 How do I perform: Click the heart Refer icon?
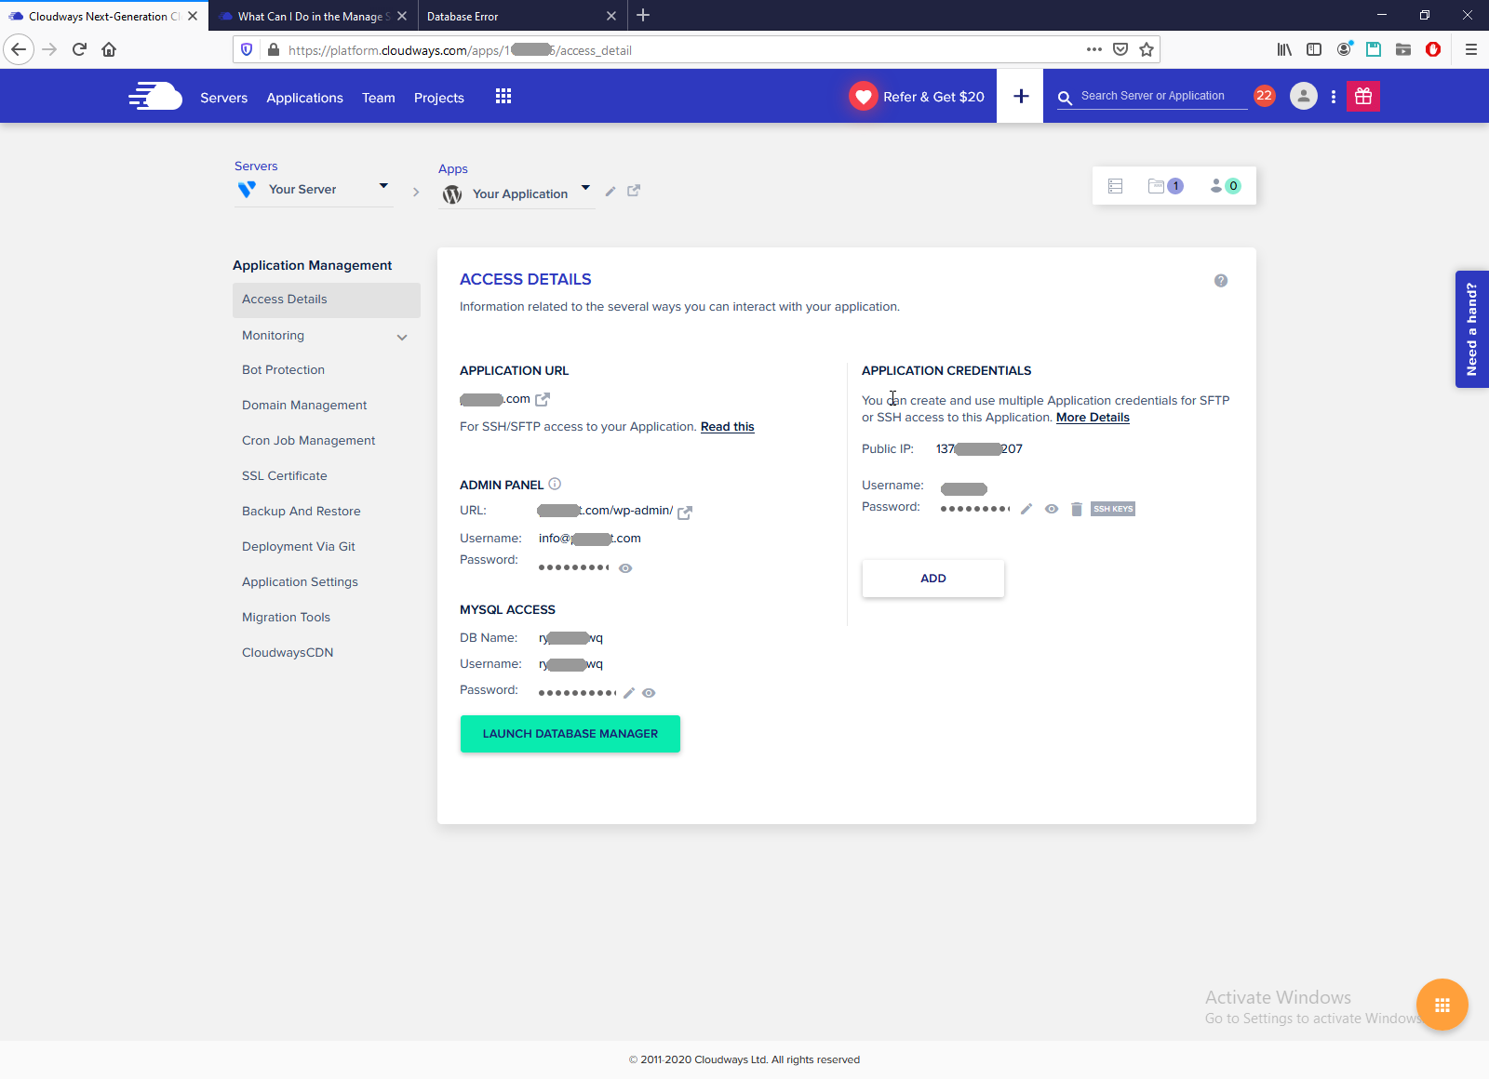coord(864,96)
